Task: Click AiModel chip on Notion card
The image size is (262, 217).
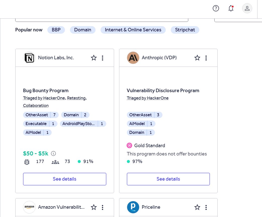Action: pos(37,132)
